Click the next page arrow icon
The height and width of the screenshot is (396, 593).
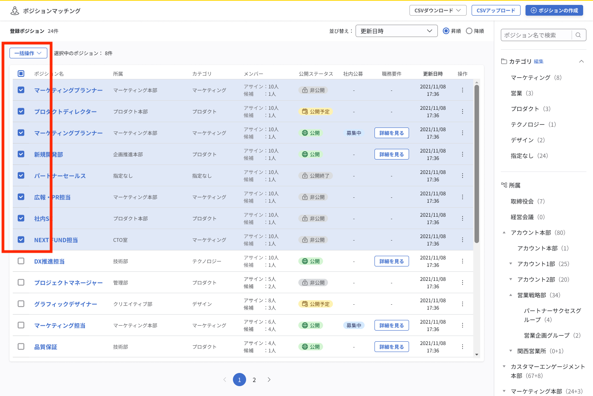(x=269, y=380)
